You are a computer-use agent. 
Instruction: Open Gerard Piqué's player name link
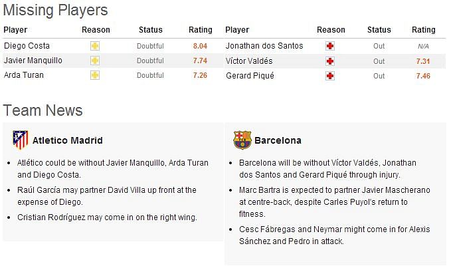point(250,76)
